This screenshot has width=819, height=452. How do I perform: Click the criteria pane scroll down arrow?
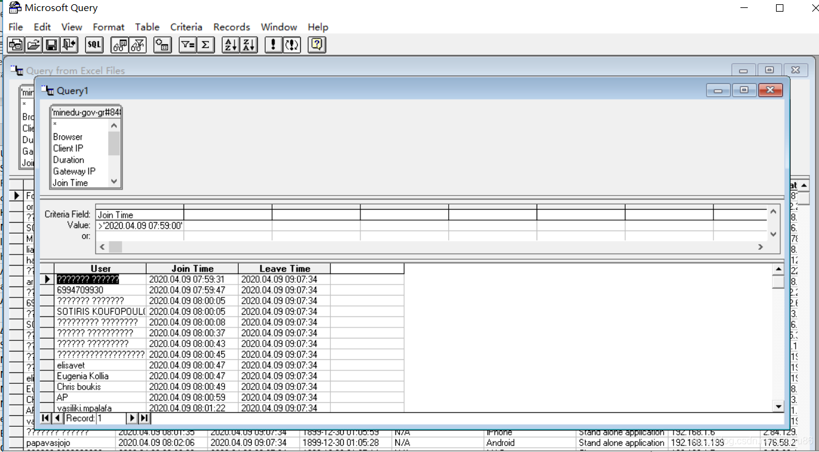[x=773, y=234]
